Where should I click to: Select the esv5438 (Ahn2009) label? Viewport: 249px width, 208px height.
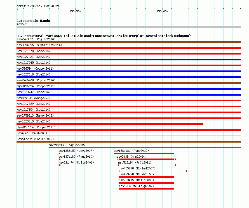pyautogui.click(x=131, y=157)
